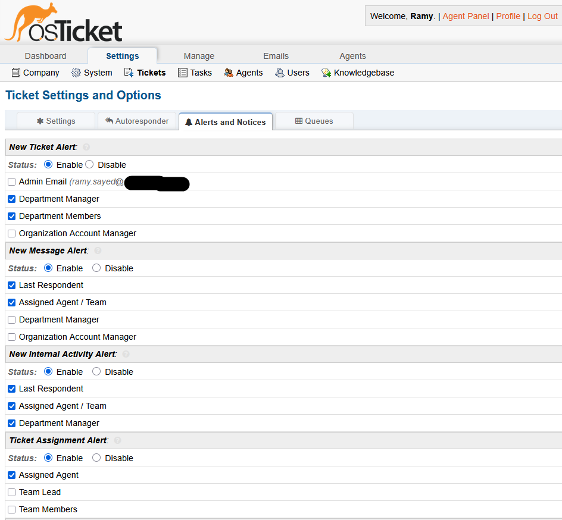The image size is (562, 520).
Task: Open the Queues tab
Action: [314, 121]
